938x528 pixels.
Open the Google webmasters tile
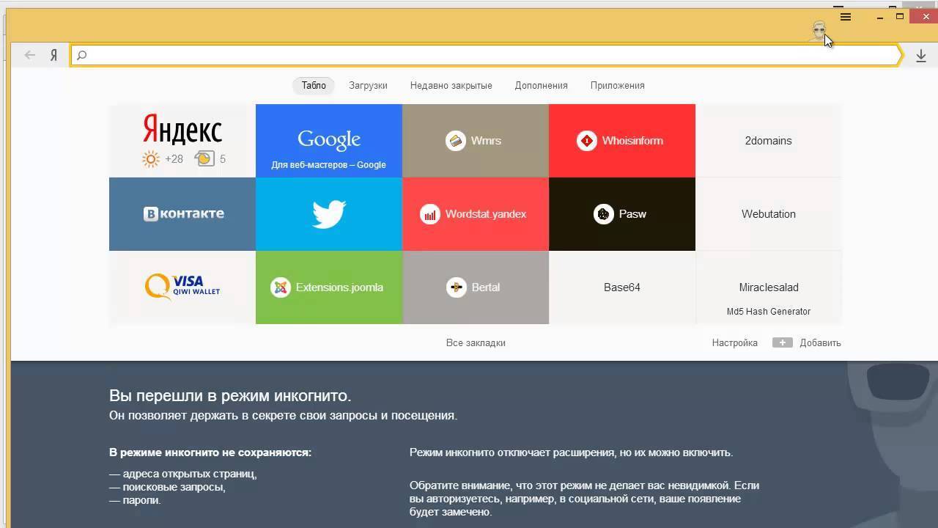[x=329, y=141]
